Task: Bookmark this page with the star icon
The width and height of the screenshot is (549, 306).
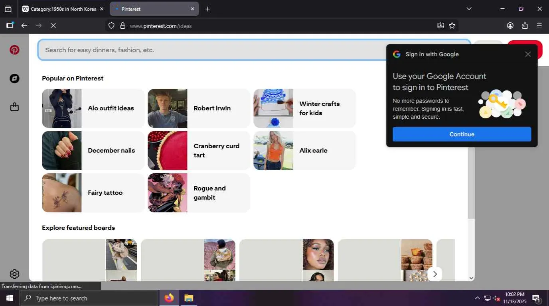Action: tap(452, 25)
